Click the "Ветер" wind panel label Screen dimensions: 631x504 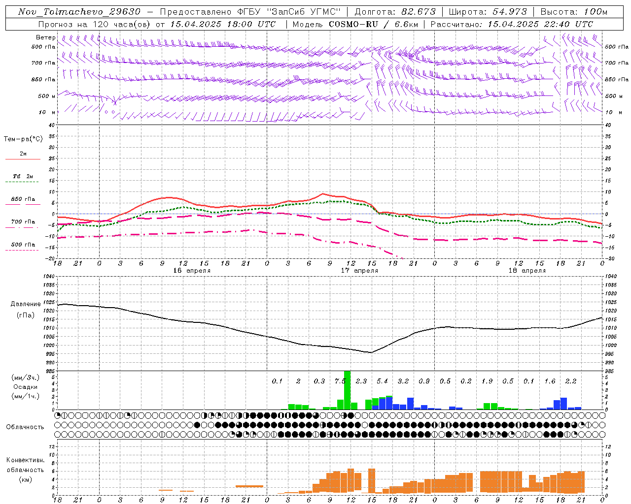click(x=45, y=37)
